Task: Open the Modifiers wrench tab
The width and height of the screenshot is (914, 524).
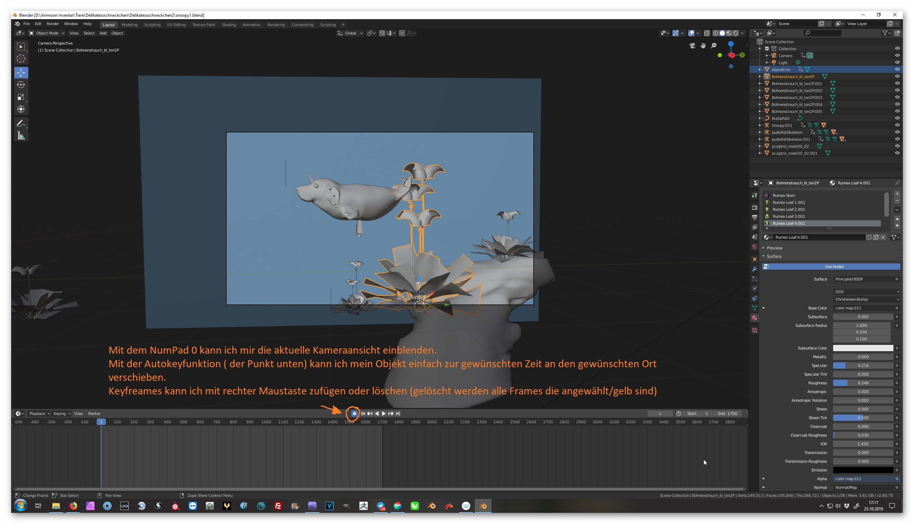Action: point(755,269)
